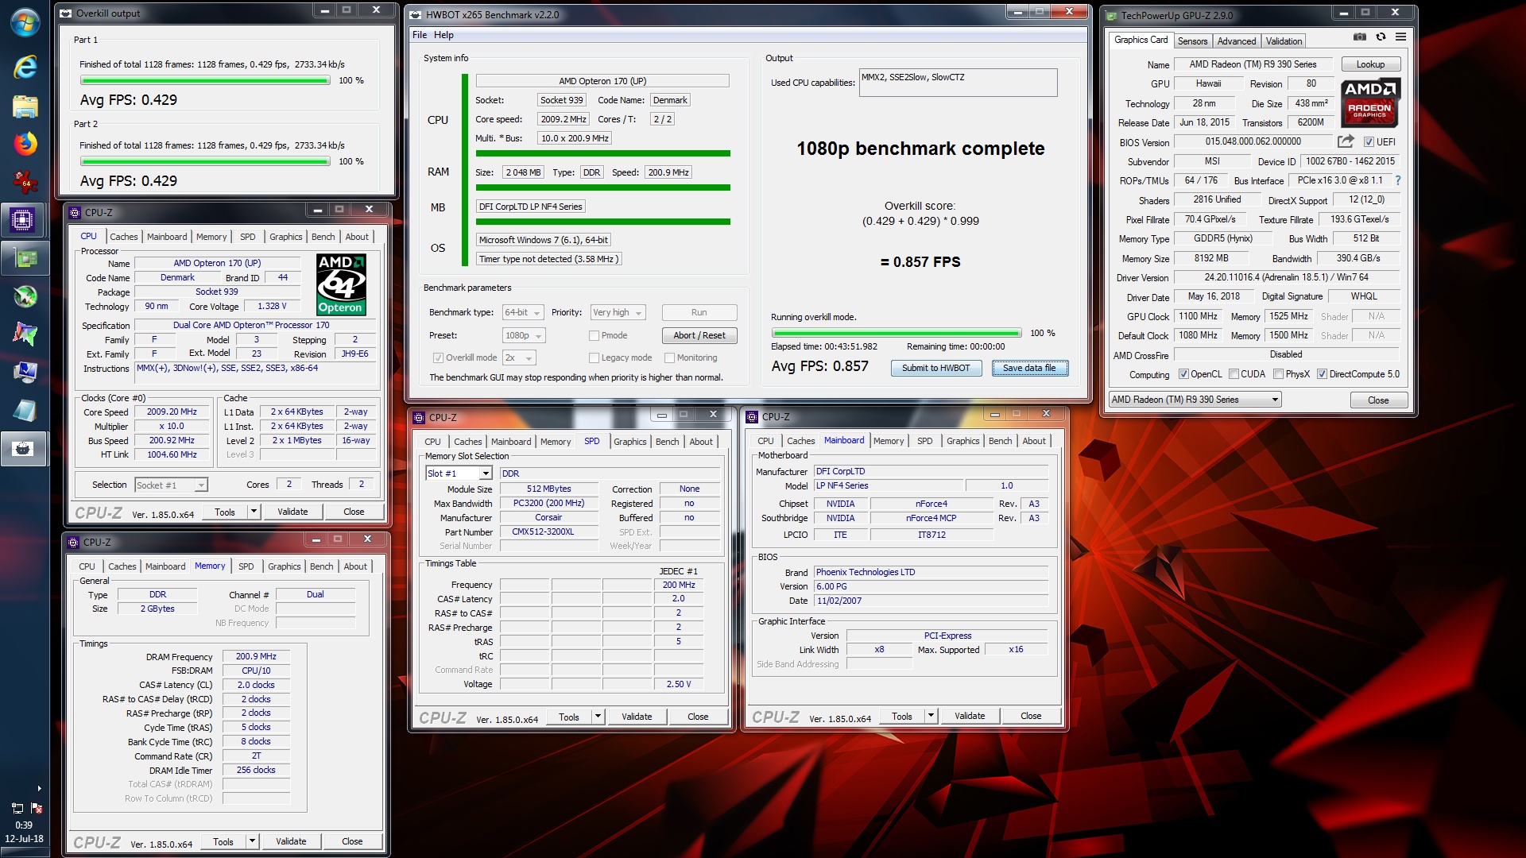Switch to HWBOT x265 taskbar icon

pyautogui.click(x=23, y=449)
